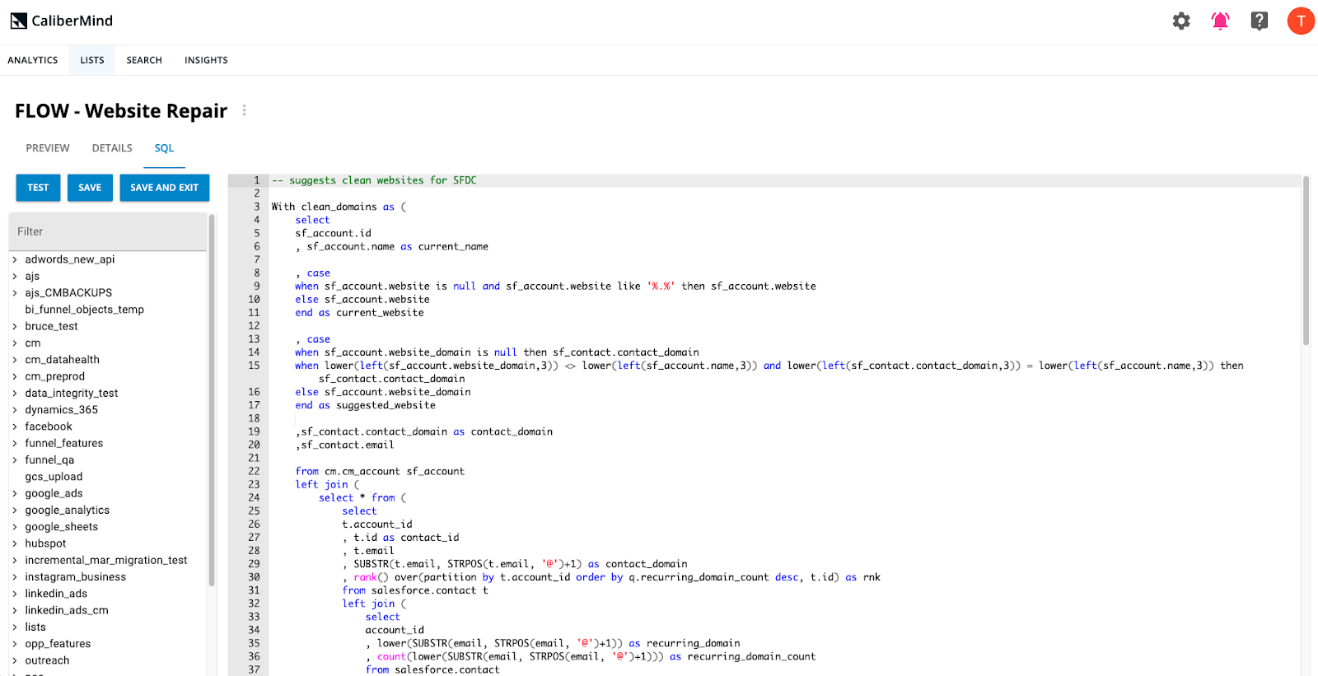The width and height of the screenshot is (1318, 676).
Task: Run the query with the TEST button
Action: [x=38, y=188]
